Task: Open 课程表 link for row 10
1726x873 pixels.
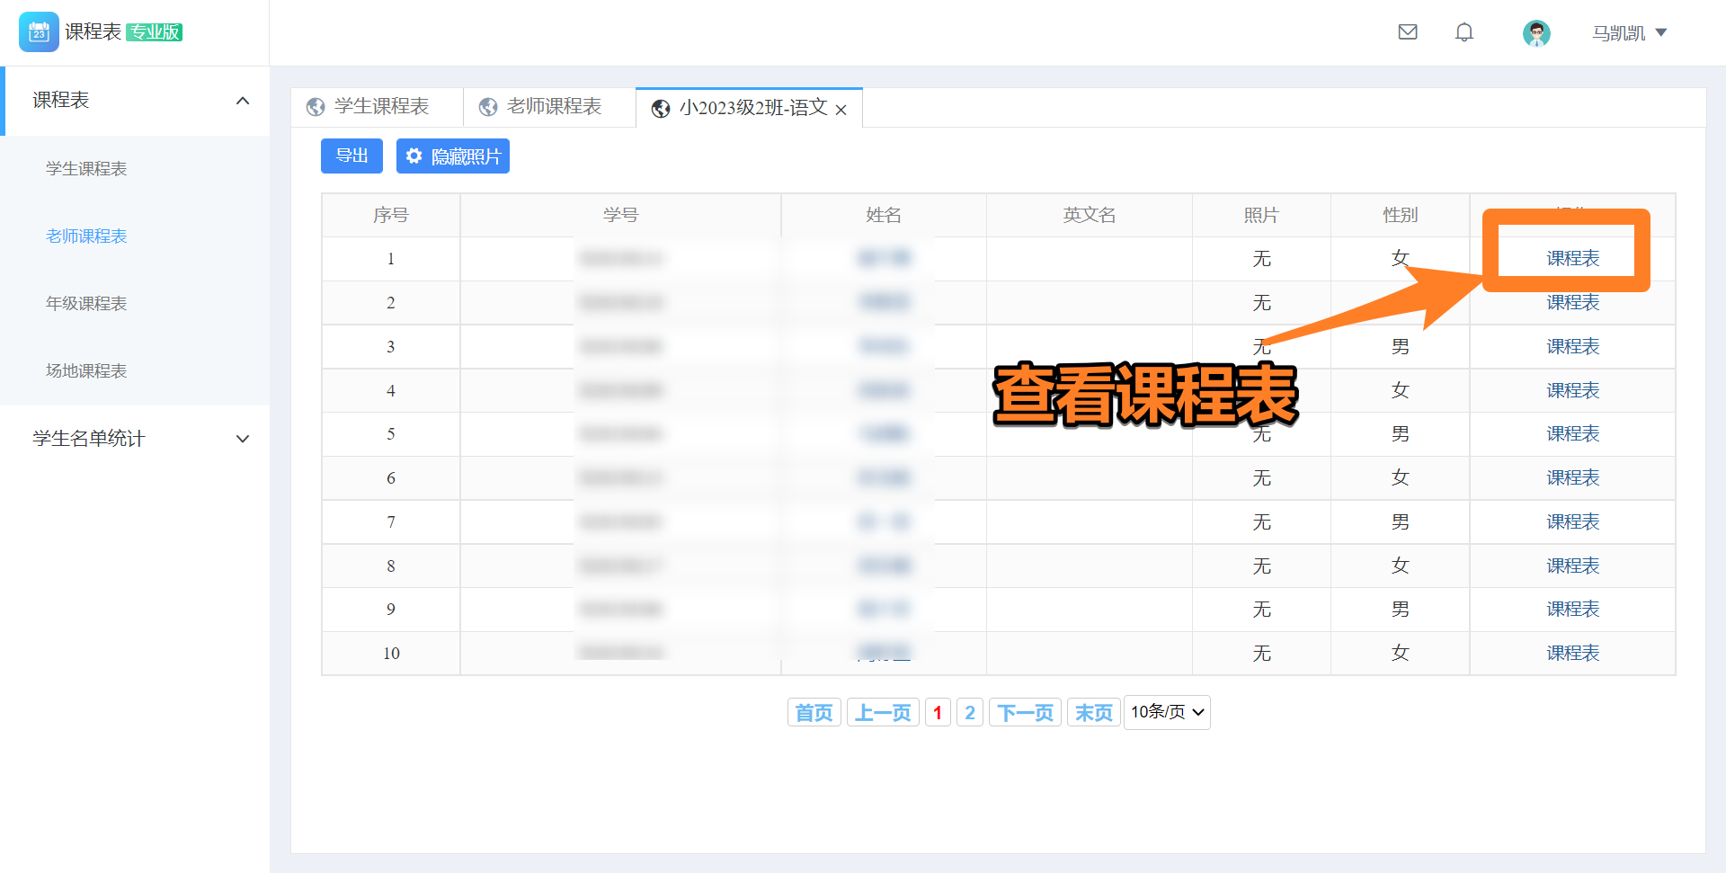Action: click(1572, 654)
